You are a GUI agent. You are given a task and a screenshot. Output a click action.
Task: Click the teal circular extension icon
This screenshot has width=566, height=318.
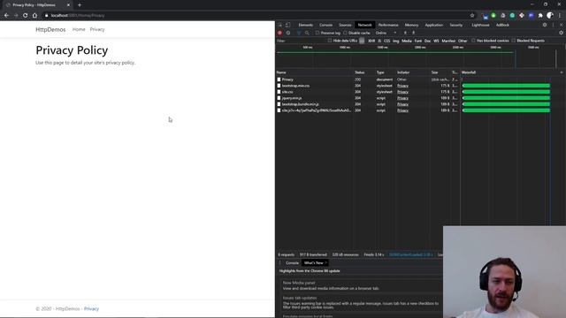tap(512, 16)
